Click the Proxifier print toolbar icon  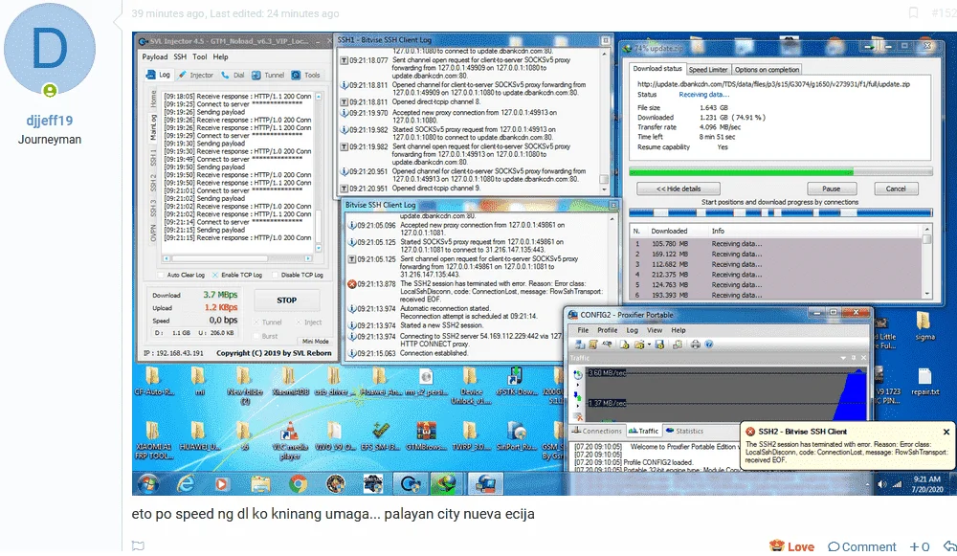pos(695,345)
